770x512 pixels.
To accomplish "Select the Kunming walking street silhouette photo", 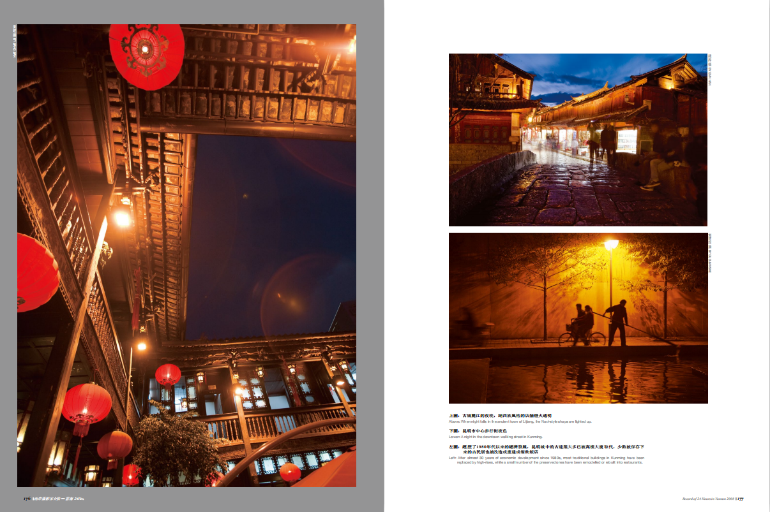I will [578, 318].
